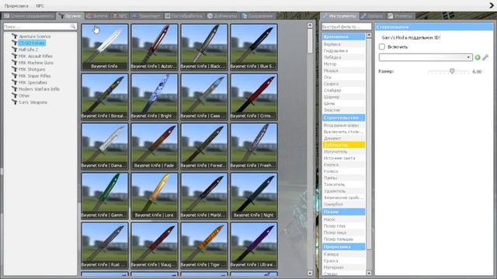Screen dimensions: 497x279
Task: Enable the Включить stereoscopy checkbox
Action: (382, 46)
